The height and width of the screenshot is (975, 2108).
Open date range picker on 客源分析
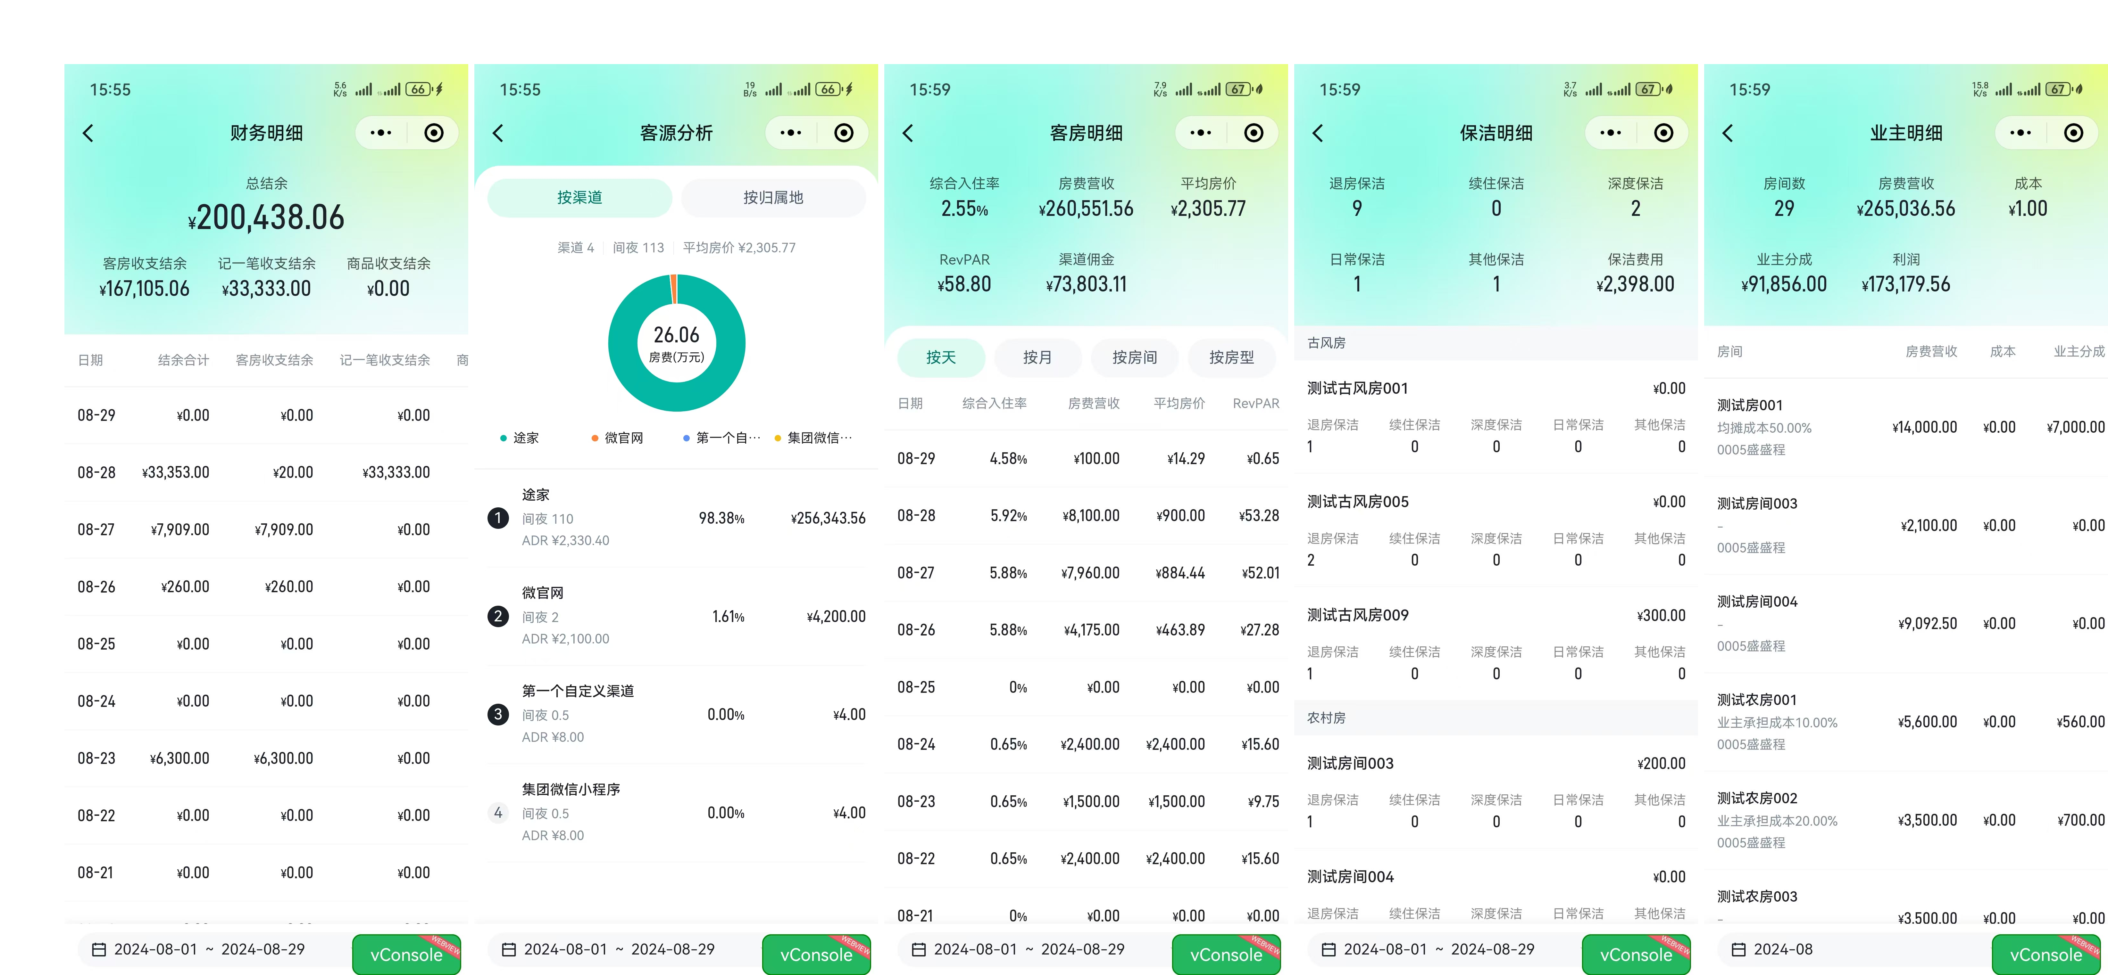pyautogui.click(x=620, y=950)
